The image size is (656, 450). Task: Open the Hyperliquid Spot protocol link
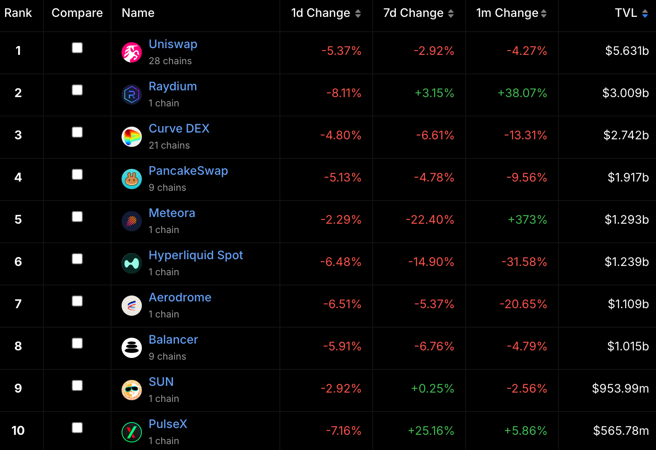coord(196,255)
